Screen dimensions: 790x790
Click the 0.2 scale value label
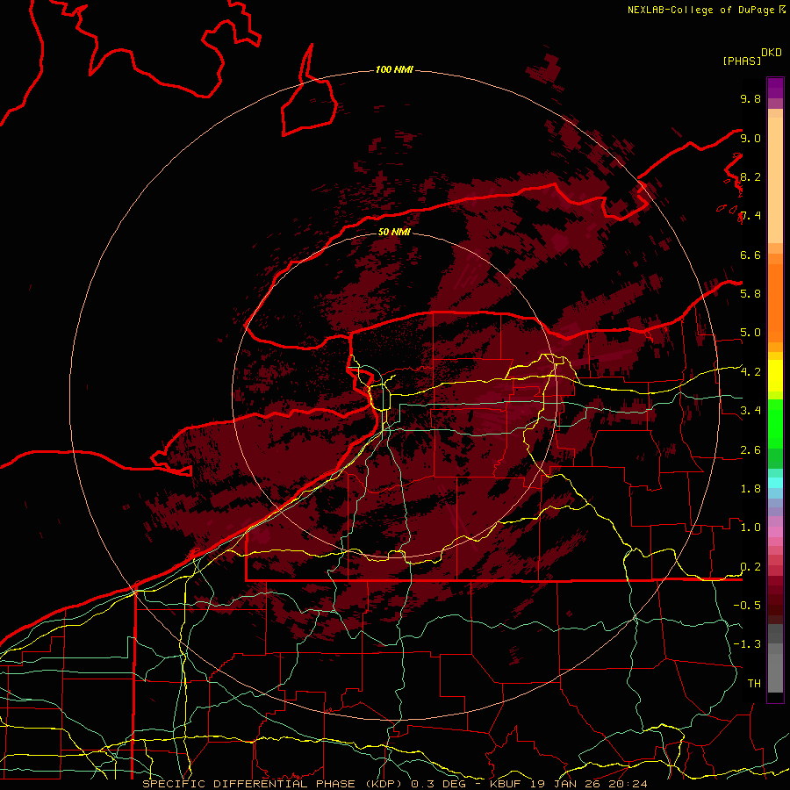750,567
